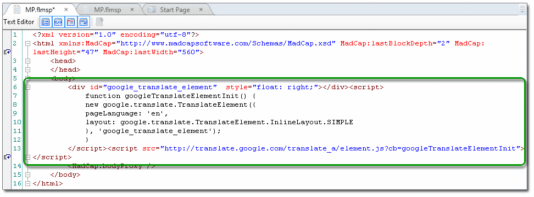Click new google.translate.TranslateElement({ line

pos(171,105)
